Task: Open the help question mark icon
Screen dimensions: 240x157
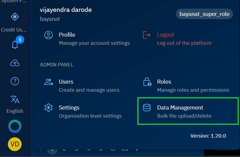Action: coord(15,81)
